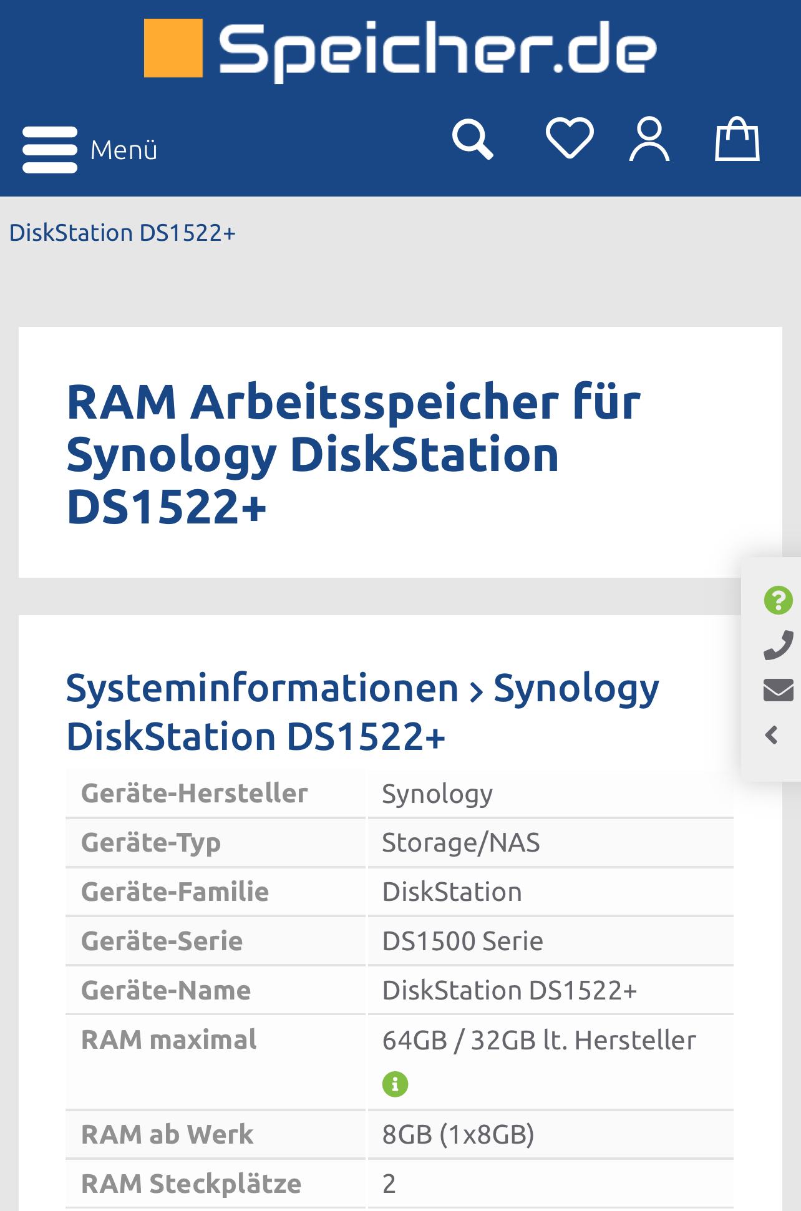The image size is (801, 1211).
Task: Click the phone contact icon
Action: 778,645
